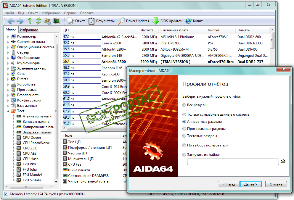Select По выбору пользователя radio button

click(x=184, y=145)
